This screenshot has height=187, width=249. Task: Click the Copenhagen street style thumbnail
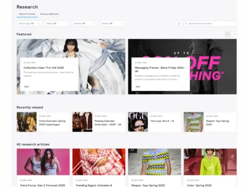point(26,122)
